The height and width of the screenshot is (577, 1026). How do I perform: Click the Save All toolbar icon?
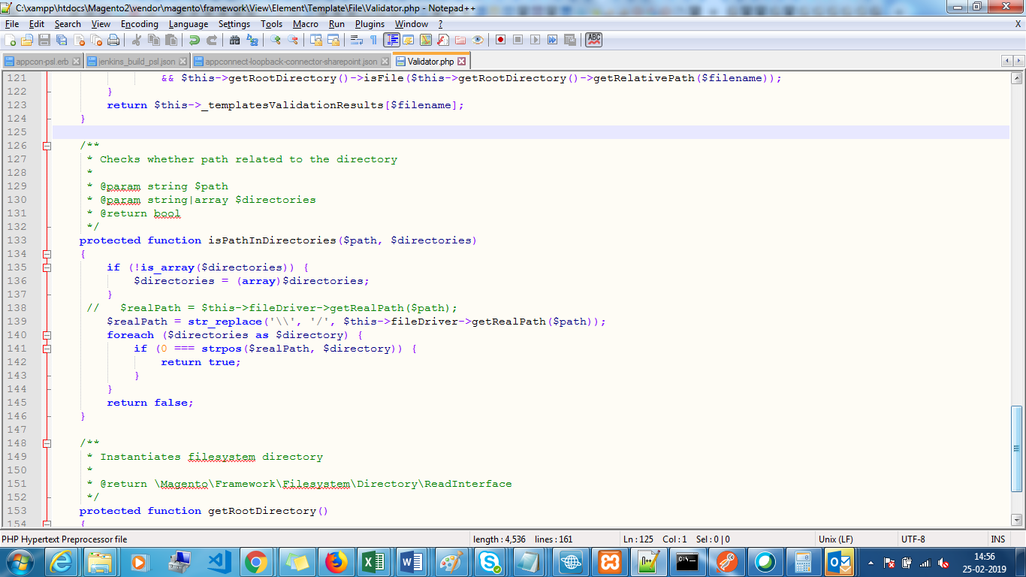61,40
